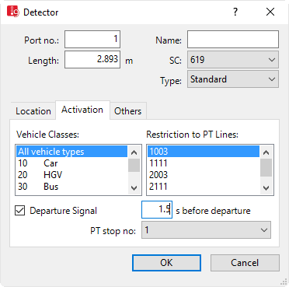Confirm with the OK button
289x287 pixels.
166,263
